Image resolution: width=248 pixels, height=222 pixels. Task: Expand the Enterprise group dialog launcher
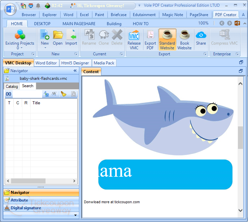237,54
